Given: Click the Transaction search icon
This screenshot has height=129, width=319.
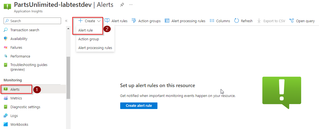Looking at the screenshot, I should click(6, 30).
